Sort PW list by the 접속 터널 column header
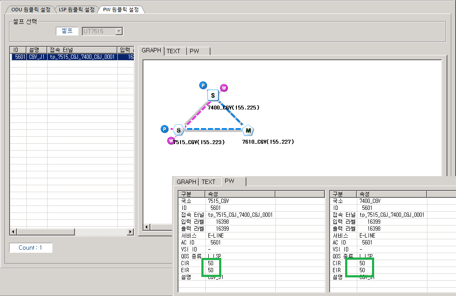Viewport: 456px width, 296px height. pos(82,50)
